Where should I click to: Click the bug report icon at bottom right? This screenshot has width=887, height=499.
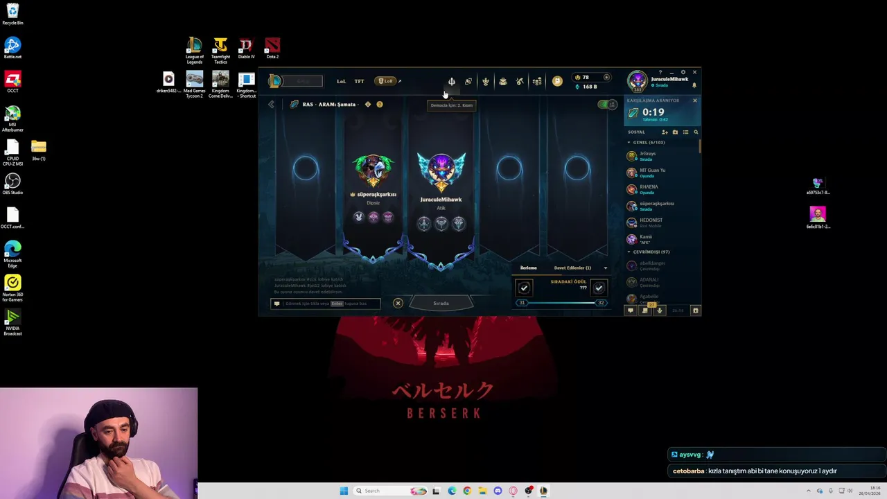tap(696, 310)
